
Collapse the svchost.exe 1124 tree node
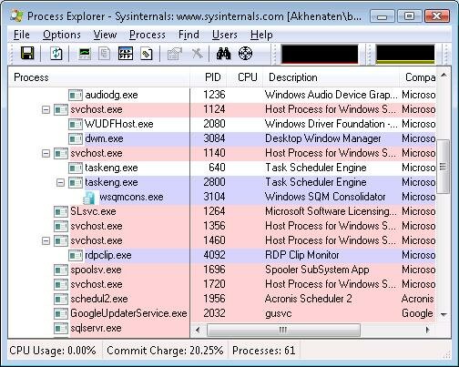click(46, 109)
